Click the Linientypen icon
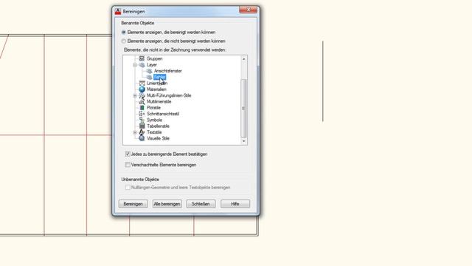Viewport: 472px width, 266px height. tap(142, 83)
